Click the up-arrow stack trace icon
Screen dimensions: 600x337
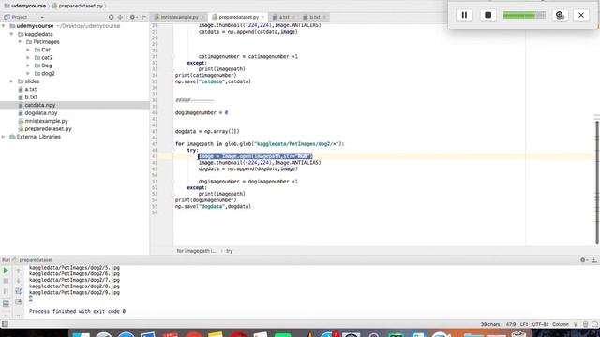(18, 271)
